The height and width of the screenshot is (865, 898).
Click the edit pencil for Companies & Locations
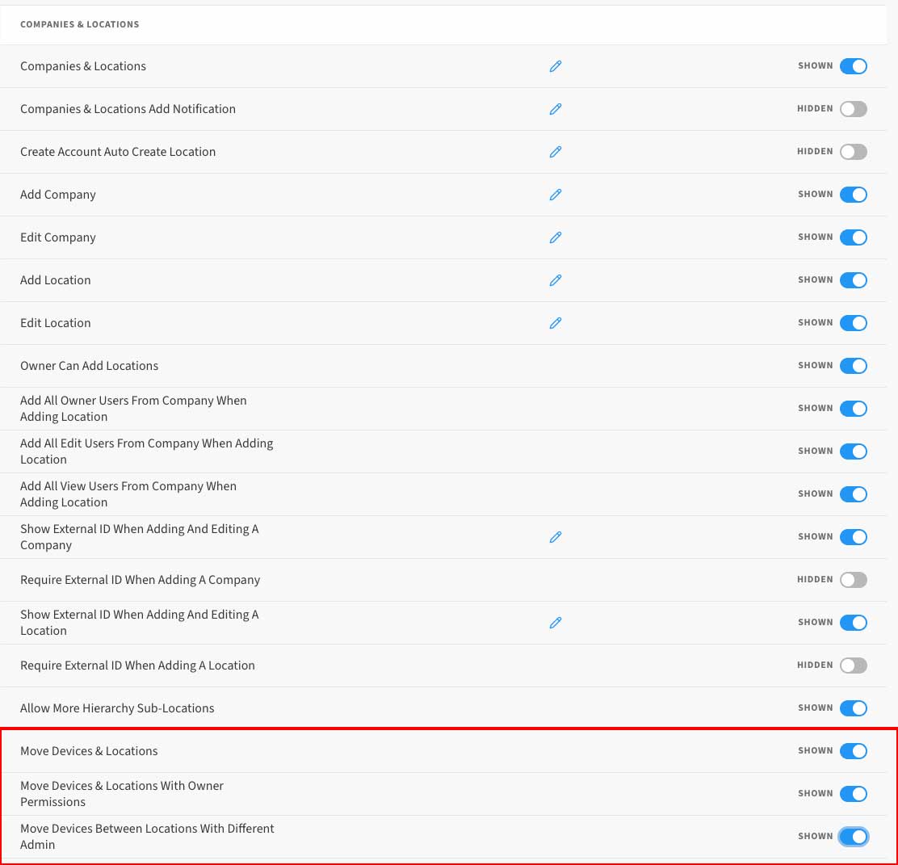(556, 66)
